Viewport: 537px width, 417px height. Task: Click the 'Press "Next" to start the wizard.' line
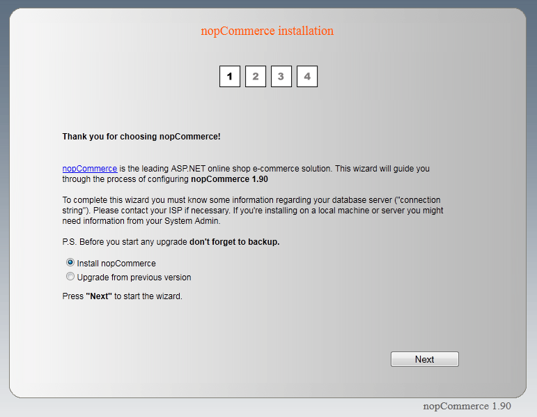click(x=123, y=296)
